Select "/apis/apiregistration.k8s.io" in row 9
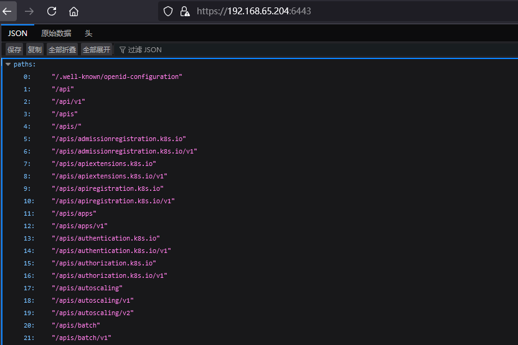 108,188
